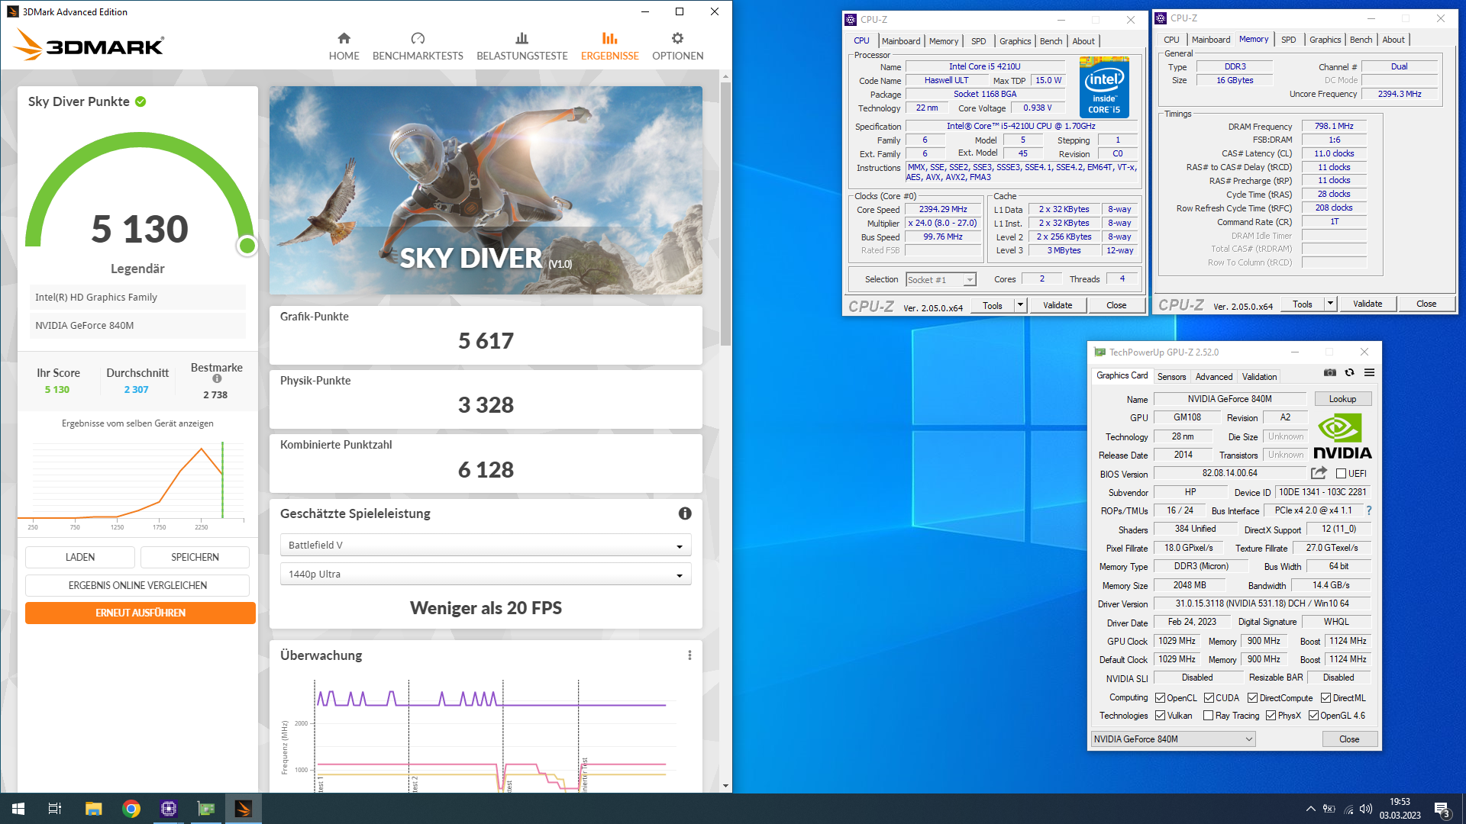Viewport: 1466px width, 824px height.
Task: Open Task View on the taskbar
Action: 55,809
